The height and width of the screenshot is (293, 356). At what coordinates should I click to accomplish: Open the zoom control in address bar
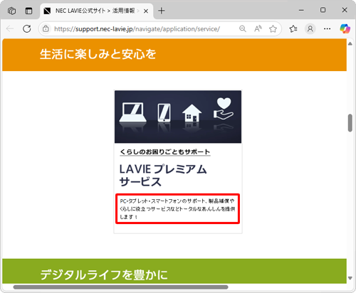(x=243, y=29)
